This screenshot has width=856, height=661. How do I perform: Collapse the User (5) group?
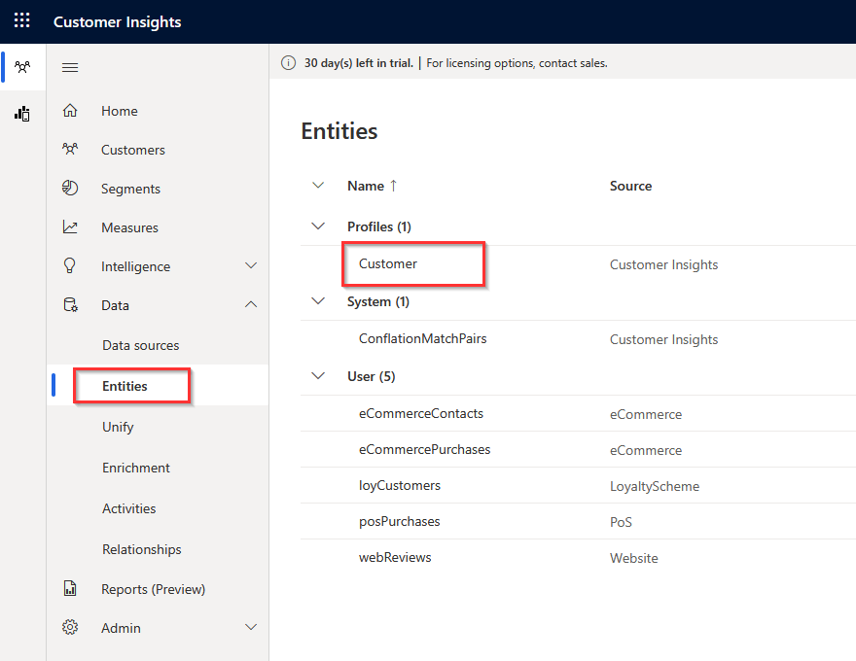[x=317, y=376]
